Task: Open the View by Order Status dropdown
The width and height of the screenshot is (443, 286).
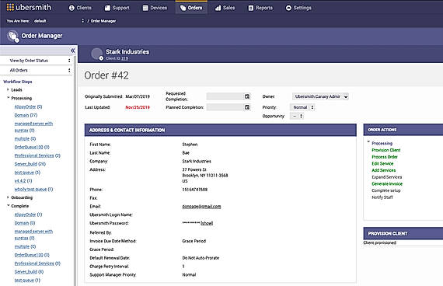Action: pyautogui.click(x=37, y=61)
